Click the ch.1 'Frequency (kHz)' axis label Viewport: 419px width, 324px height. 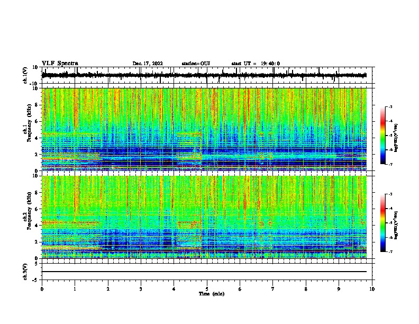click(29, 123)
